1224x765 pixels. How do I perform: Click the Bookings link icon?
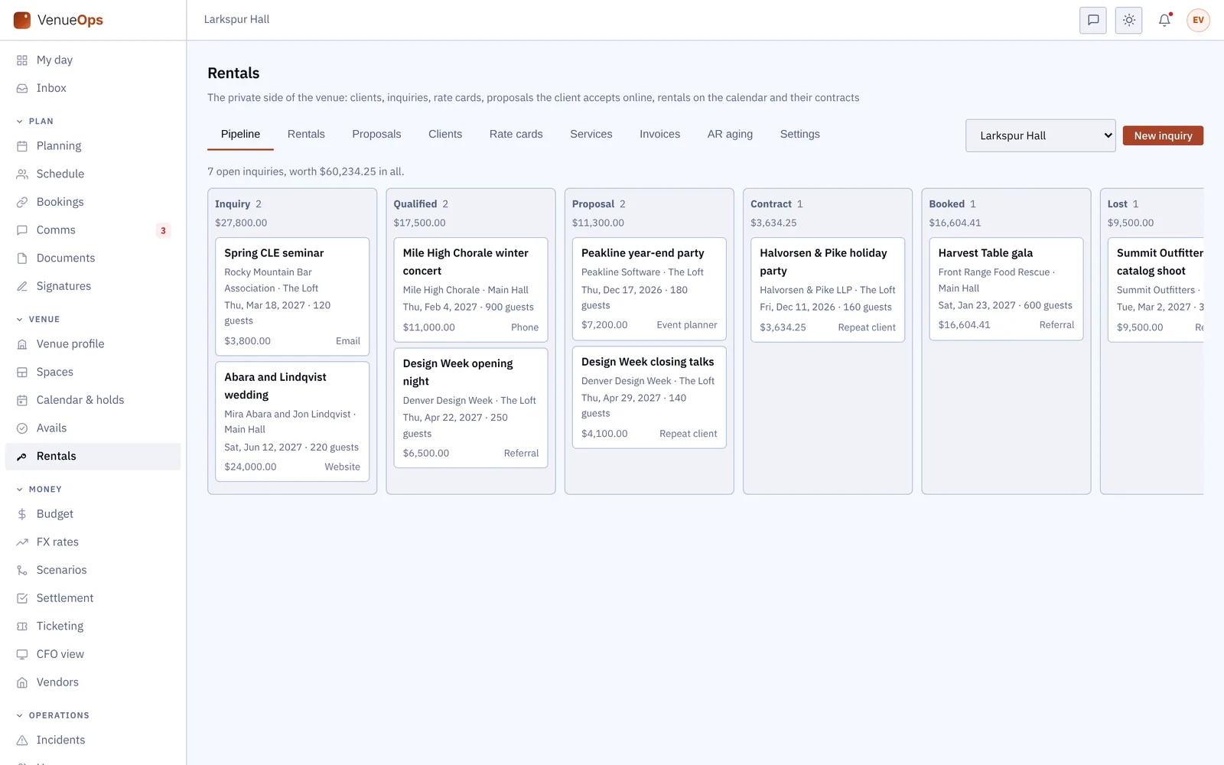click(x=22, y=202)
